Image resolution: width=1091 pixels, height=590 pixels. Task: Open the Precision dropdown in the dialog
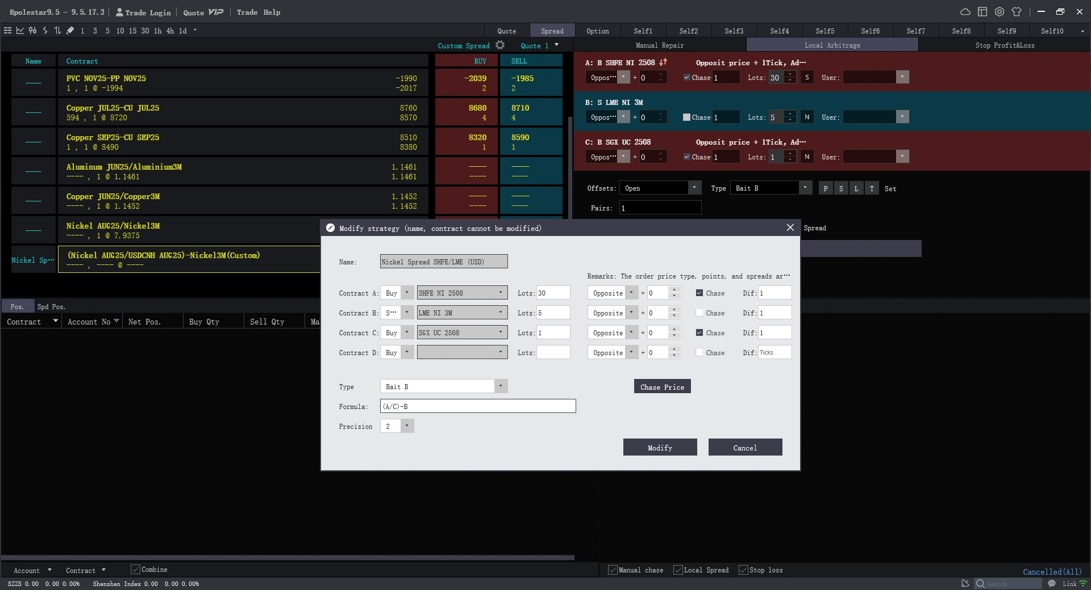[407, 426]
